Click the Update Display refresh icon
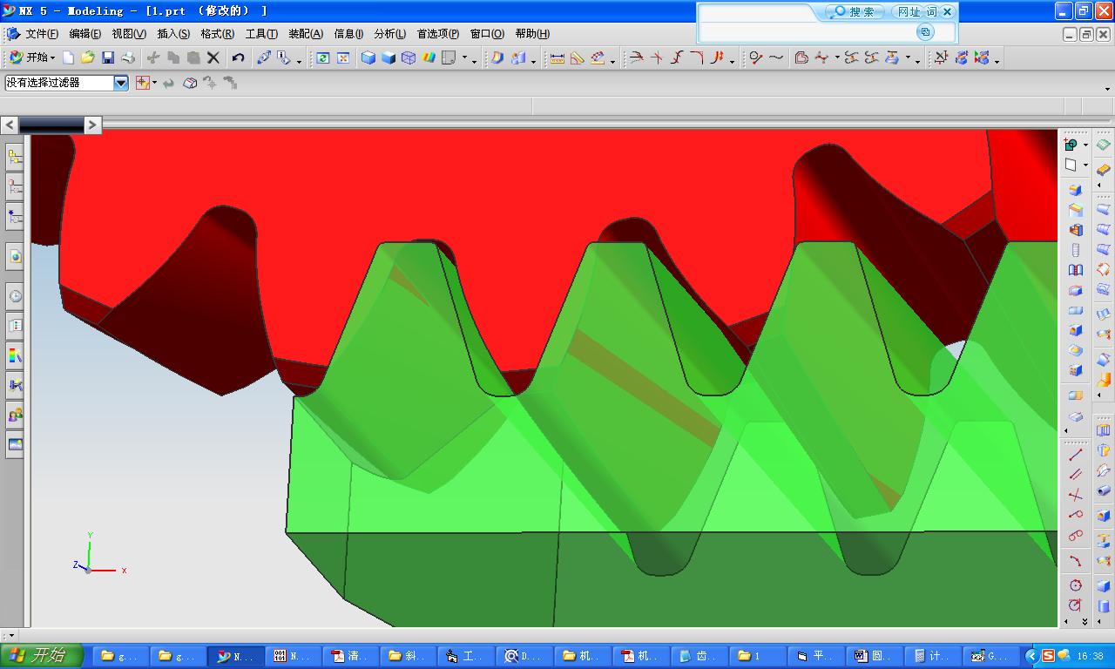Screen dimensions: 1115x669 (323, 57)
